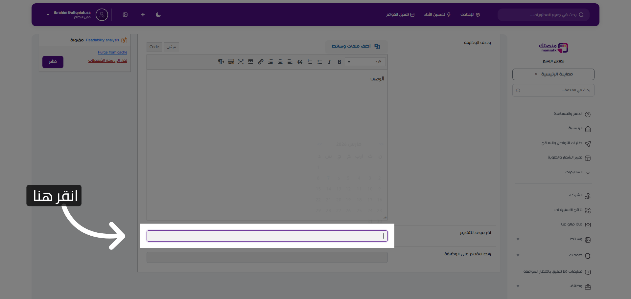Apply italic formatting in editor toolbar
The height and width of the screenshot is (299, 631).
pos(329,62)
